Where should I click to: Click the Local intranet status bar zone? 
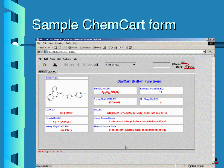pyautogui.click(x=196, y=166)
